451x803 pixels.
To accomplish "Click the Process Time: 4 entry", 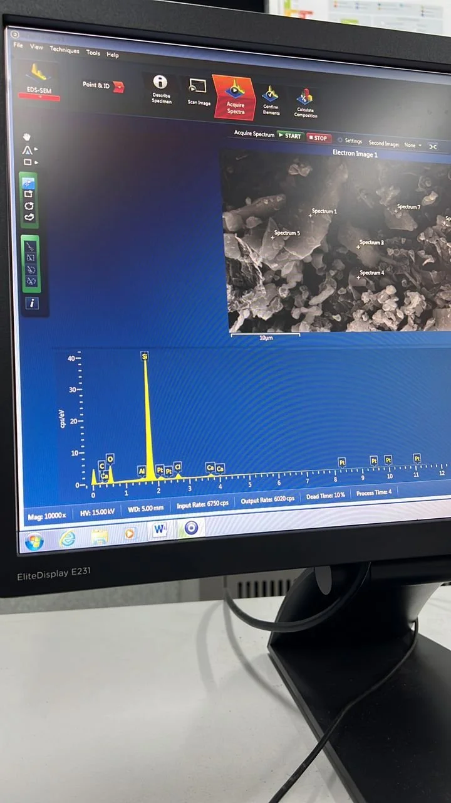I will 374,493.
